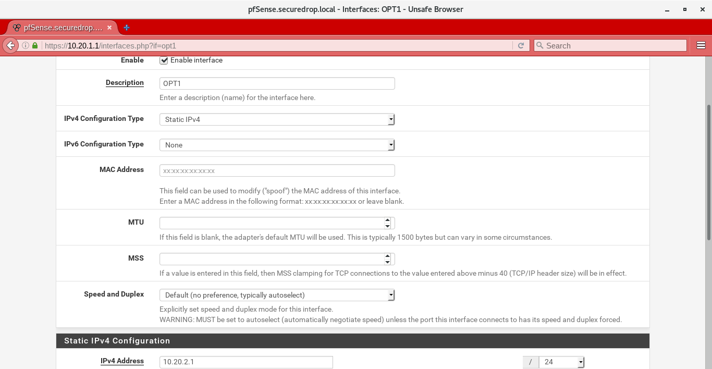Click the reload page icon

pyautogui.click(x=521, y=45)
